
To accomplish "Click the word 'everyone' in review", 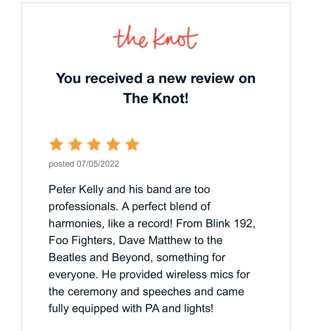I will [x=73, y=275].
